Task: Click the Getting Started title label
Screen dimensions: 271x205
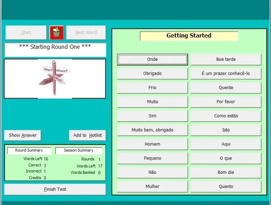Action: (x=189, y=36)
